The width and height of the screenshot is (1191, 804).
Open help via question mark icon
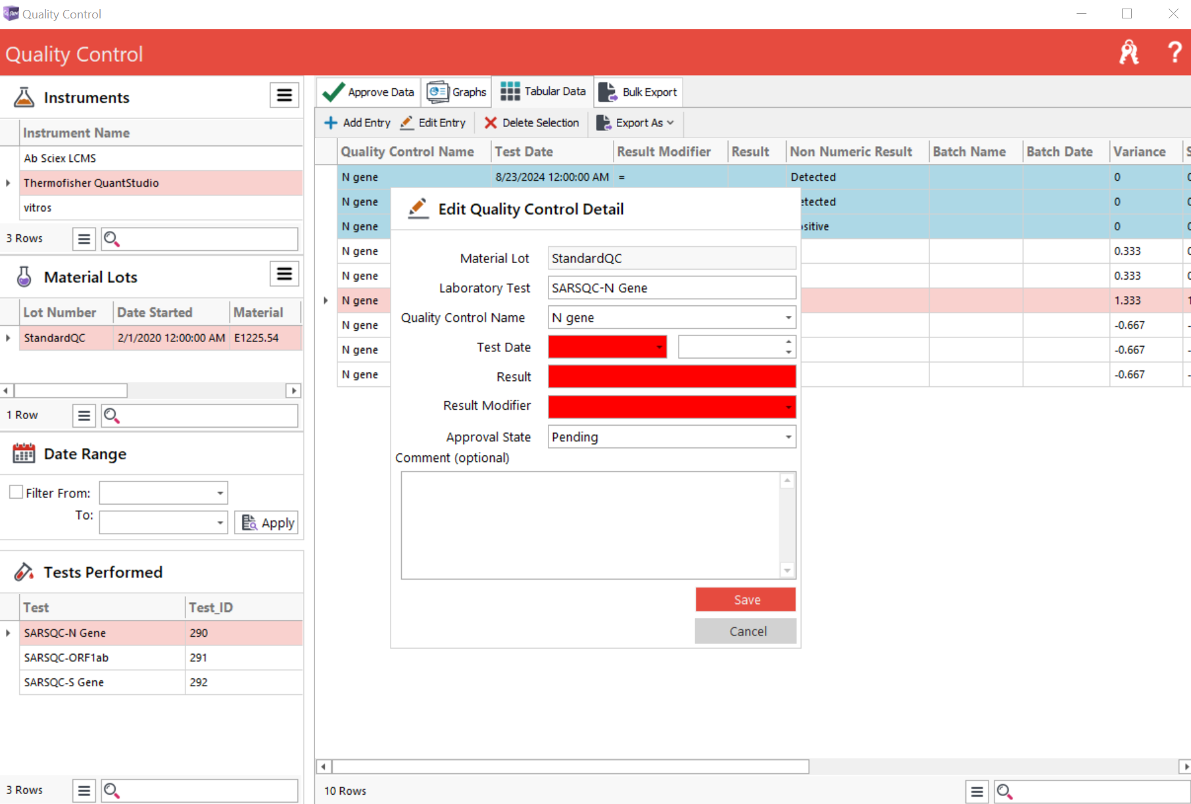point(1175,53)
